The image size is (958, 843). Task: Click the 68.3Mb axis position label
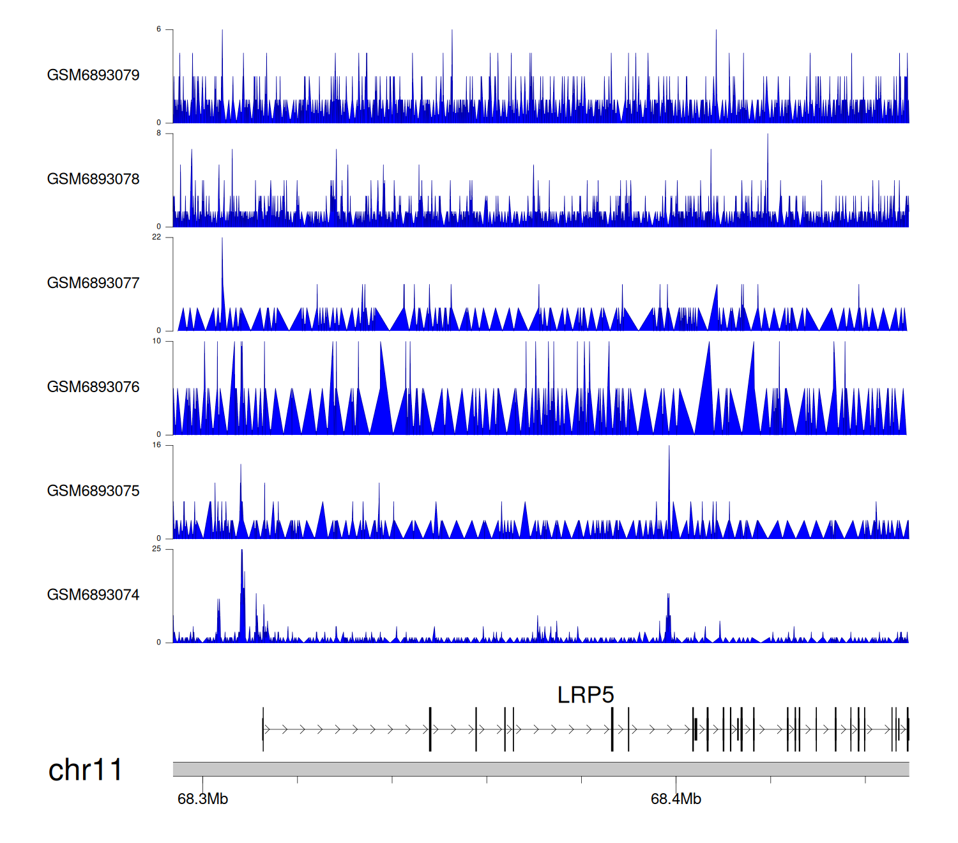(202, 799)
